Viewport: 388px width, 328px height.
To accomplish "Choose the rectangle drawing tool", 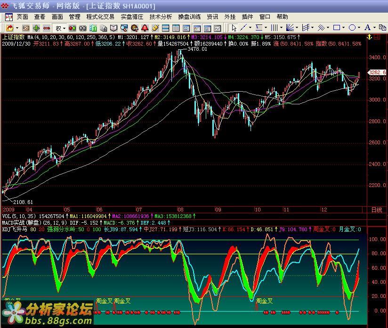I will click(336, 28).
